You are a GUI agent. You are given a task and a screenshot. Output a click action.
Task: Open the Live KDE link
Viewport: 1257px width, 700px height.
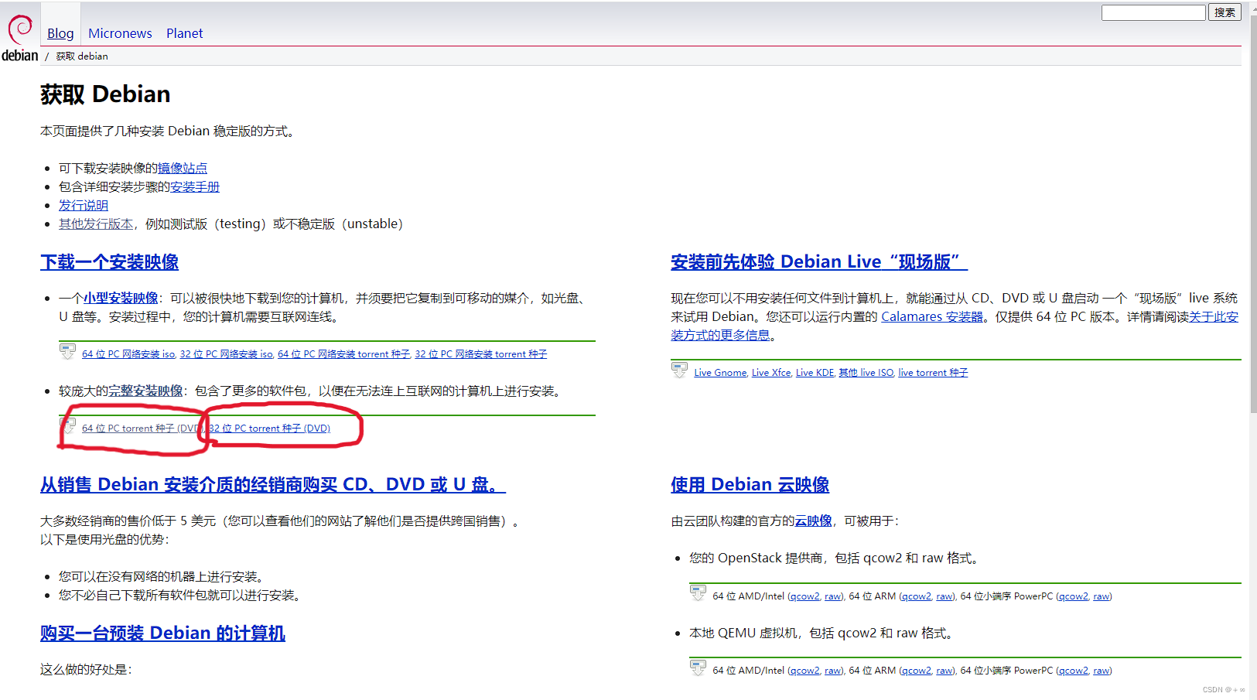point(815,373)
